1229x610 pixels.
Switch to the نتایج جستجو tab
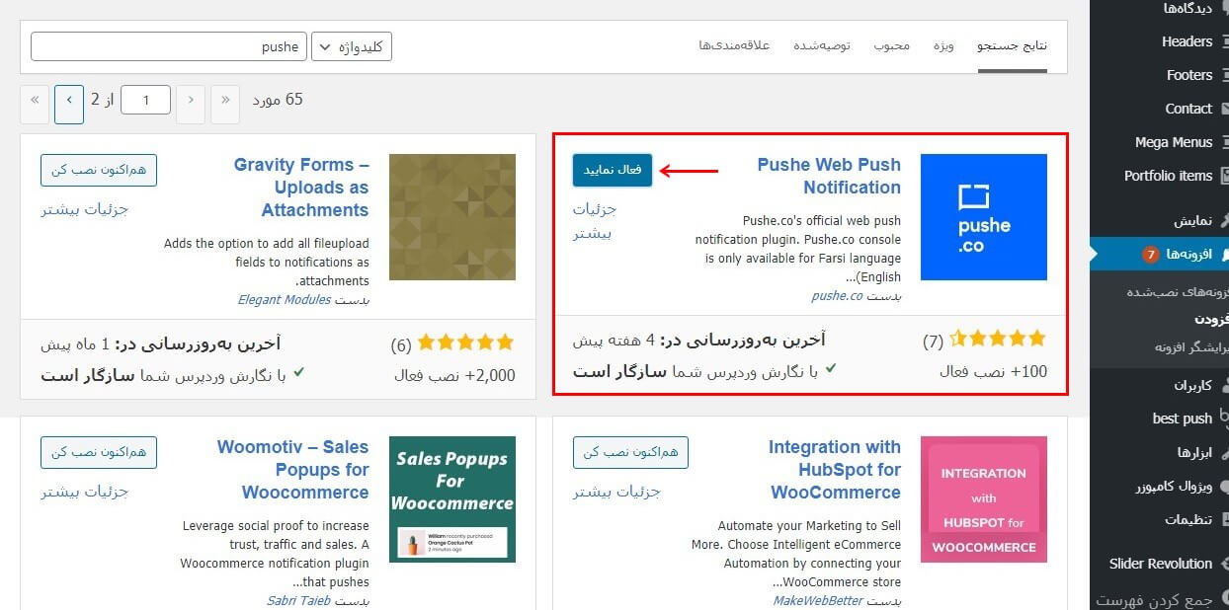(1013, 46)
